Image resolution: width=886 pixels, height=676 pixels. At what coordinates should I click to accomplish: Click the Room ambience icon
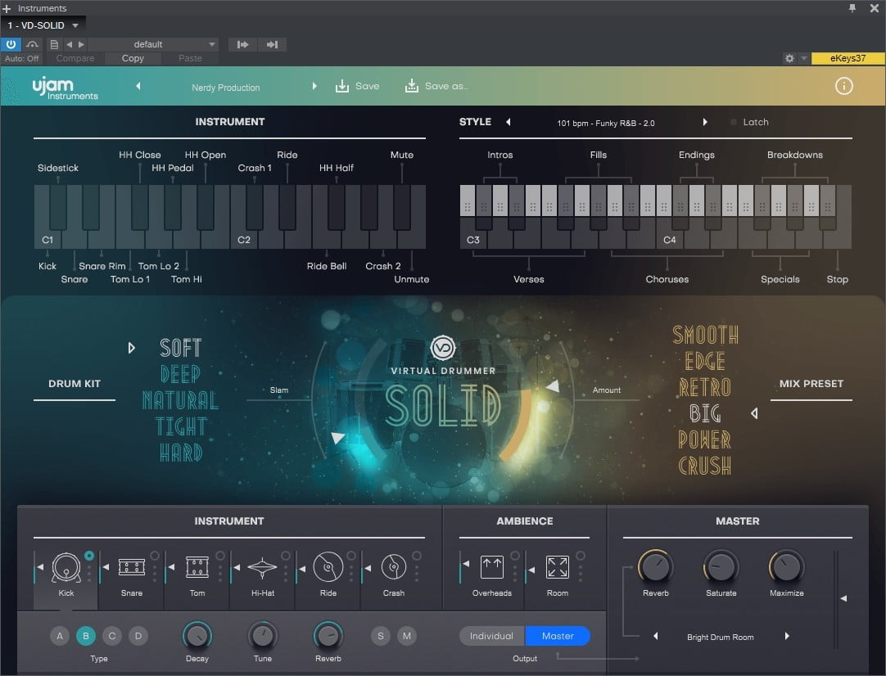[x=557, y=568]
